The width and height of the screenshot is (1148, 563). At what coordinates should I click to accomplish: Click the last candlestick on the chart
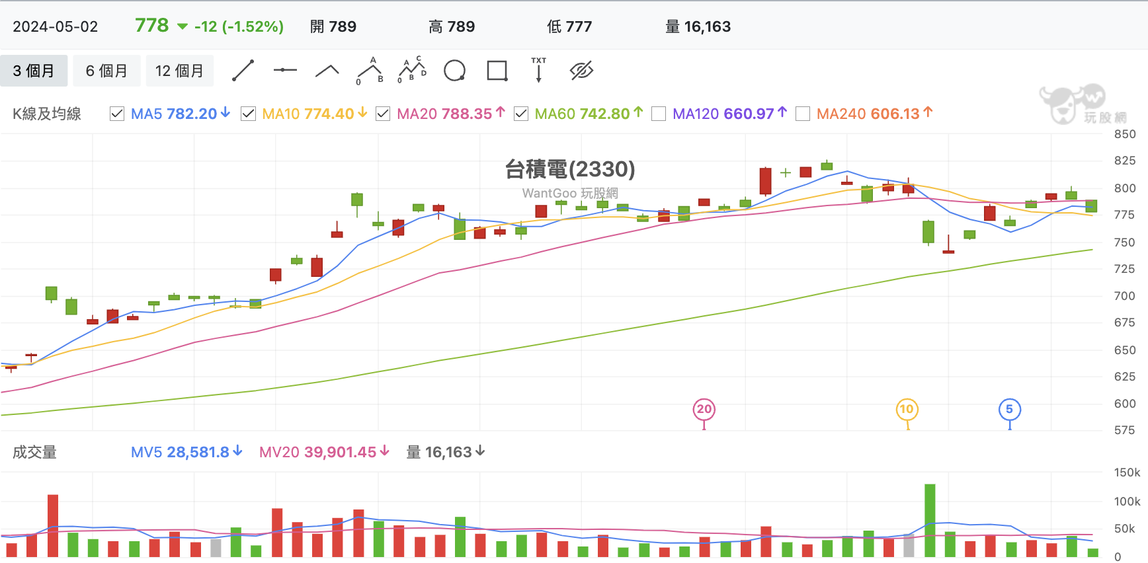1092,206
